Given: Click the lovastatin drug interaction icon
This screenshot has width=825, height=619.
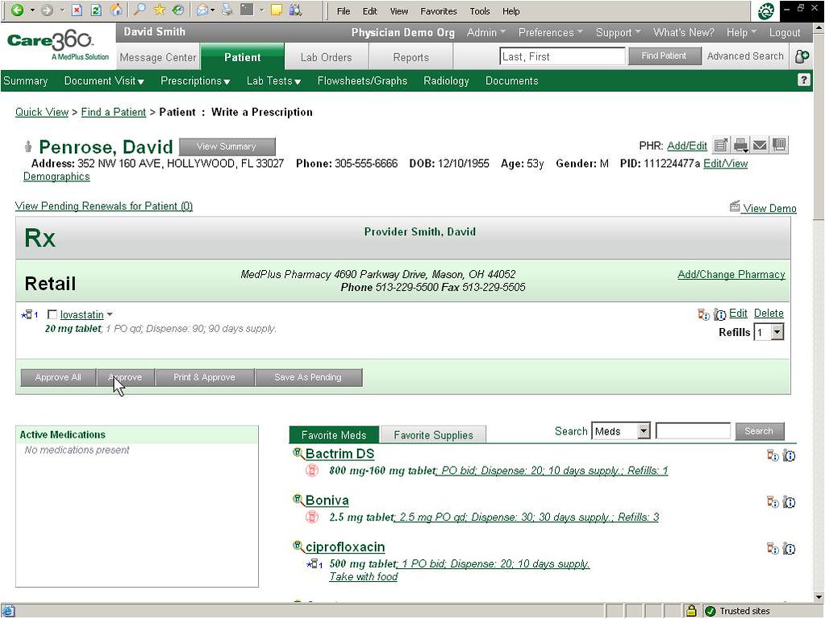Looking at the screenshot, I should click(x=703, y=314).
